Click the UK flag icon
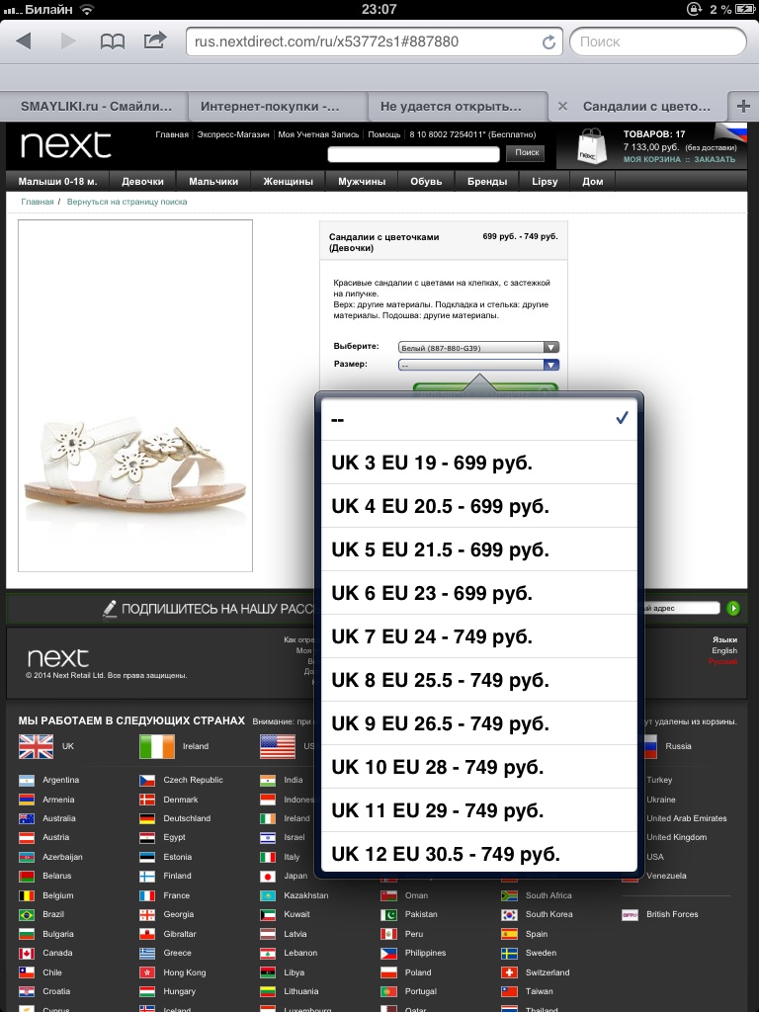 [x=37, y=747]
